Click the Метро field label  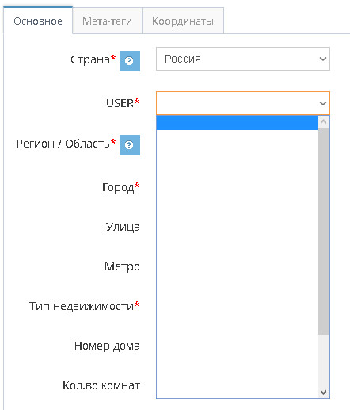(122, 266)
